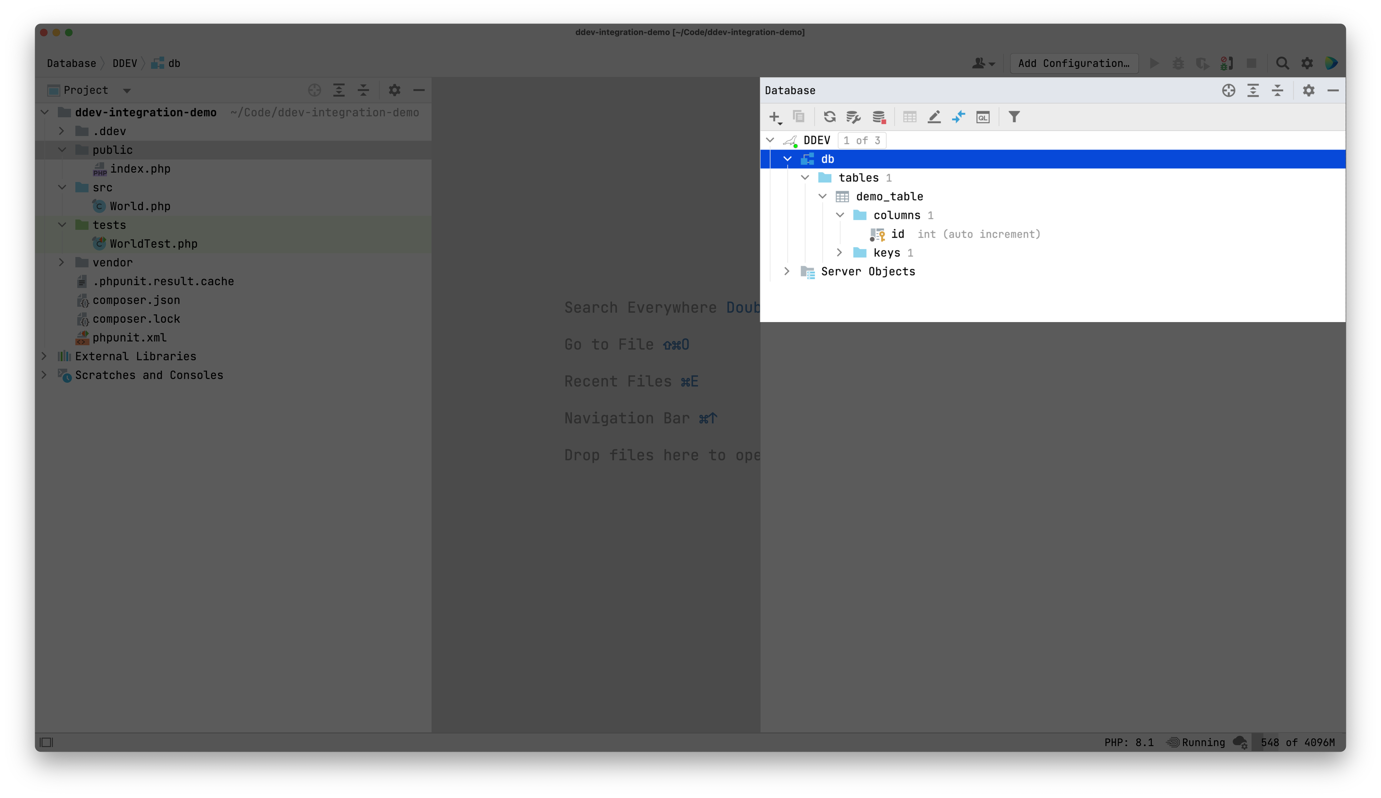Image resolution: width=1381 pixels, height=798 pixels.
Task: Collapse the src folder
Action: pyautogui.click(x=62, y=187)
